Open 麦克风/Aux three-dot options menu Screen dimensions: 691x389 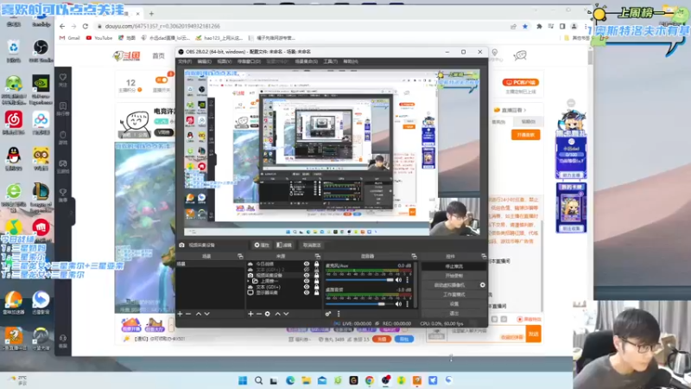[x=407, y=280]
